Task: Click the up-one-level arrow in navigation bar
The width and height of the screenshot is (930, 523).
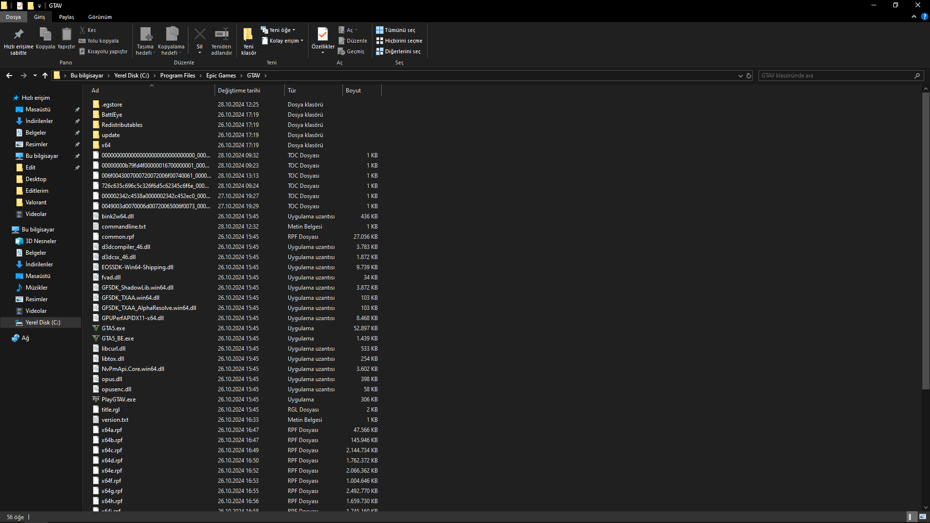Action: pos(45,76)
